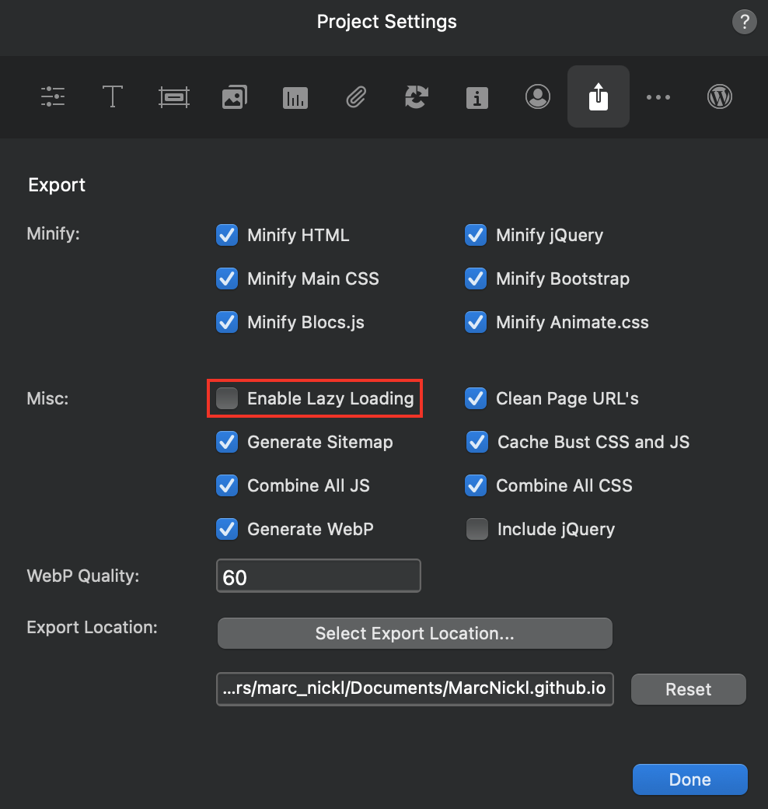Click the WebP Quality input field

pyautogui.click(x=319, y=576)
